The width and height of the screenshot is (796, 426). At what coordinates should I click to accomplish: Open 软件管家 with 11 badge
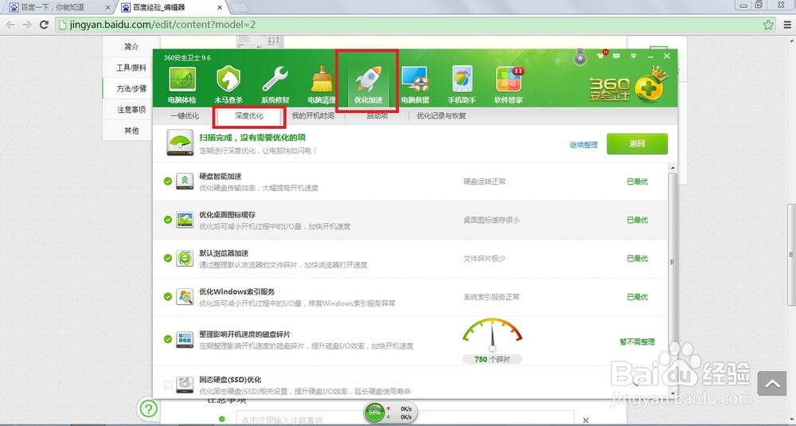pos(509,84)
